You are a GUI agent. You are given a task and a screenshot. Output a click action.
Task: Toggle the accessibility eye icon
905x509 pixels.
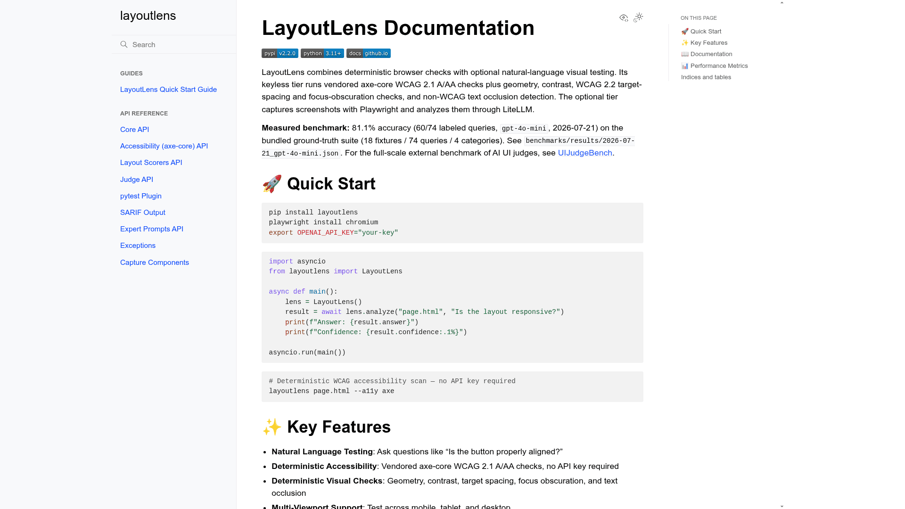pos(624,18)
